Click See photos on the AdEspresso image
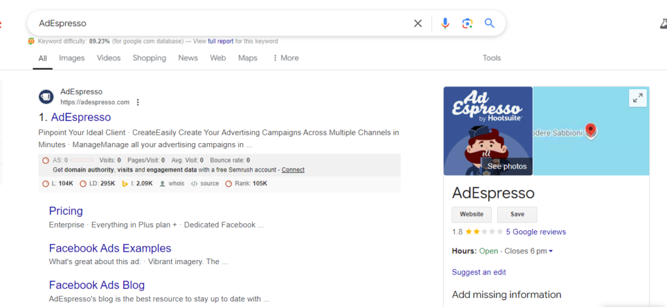667x307 pixels. [x=507, y=167]
